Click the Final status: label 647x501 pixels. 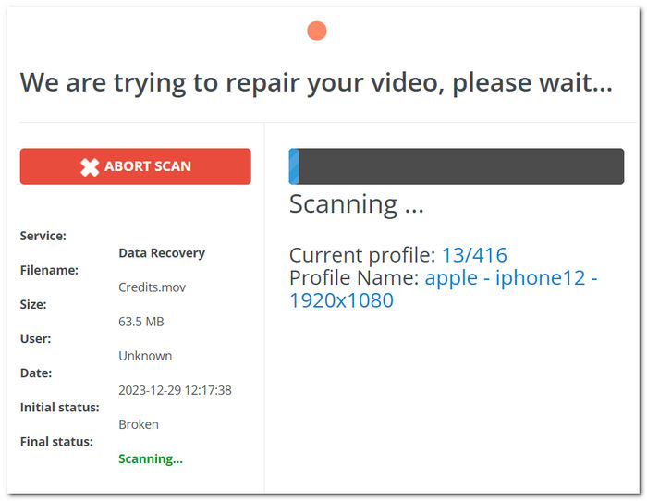click(x=56, y=442)
